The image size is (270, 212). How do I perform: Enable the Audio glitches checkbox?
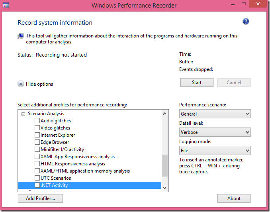(37, 120)
